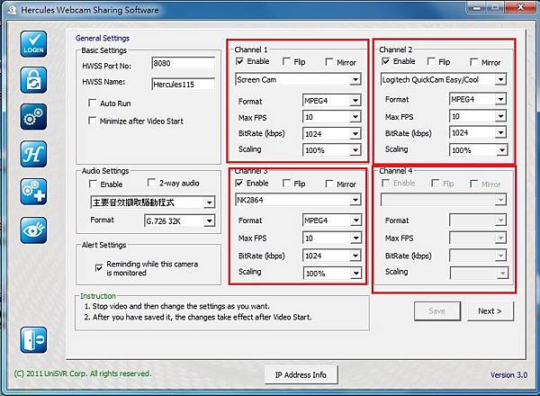
Task: Click the LOGIN checkmark icon in the sidebar
Action: tap(33, 44)
